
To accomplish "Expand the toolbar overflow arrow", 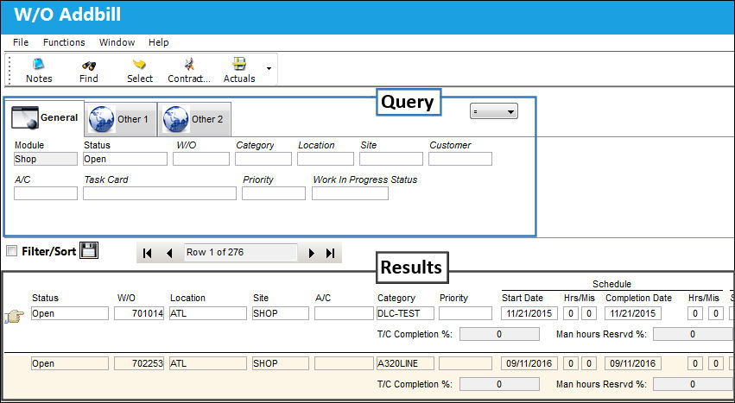I will click(269, 69).
